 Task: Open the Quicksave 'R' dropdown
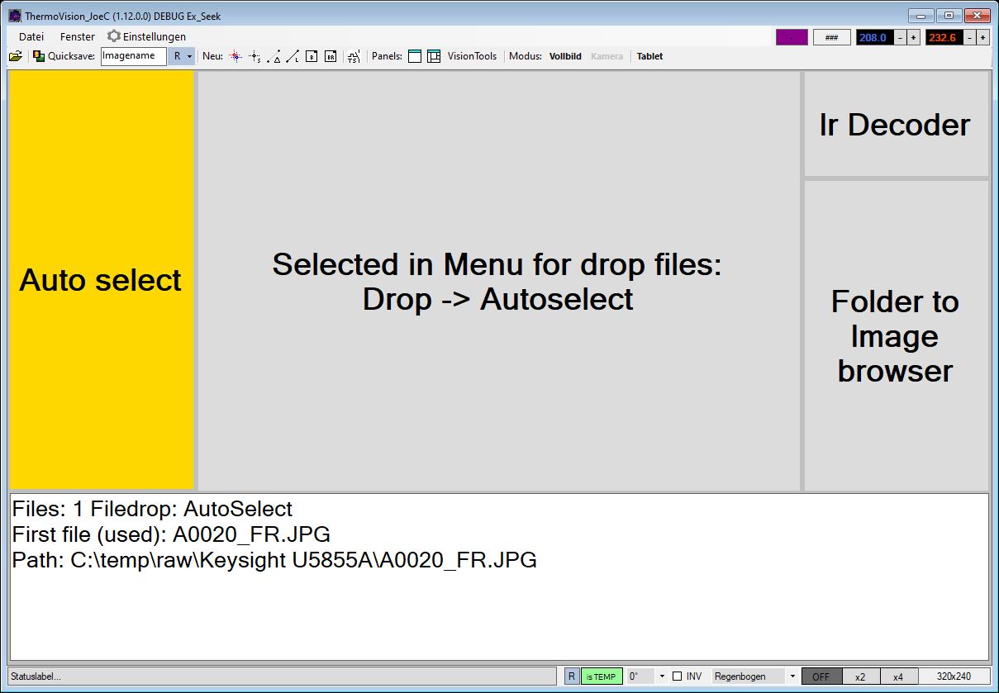182,56
